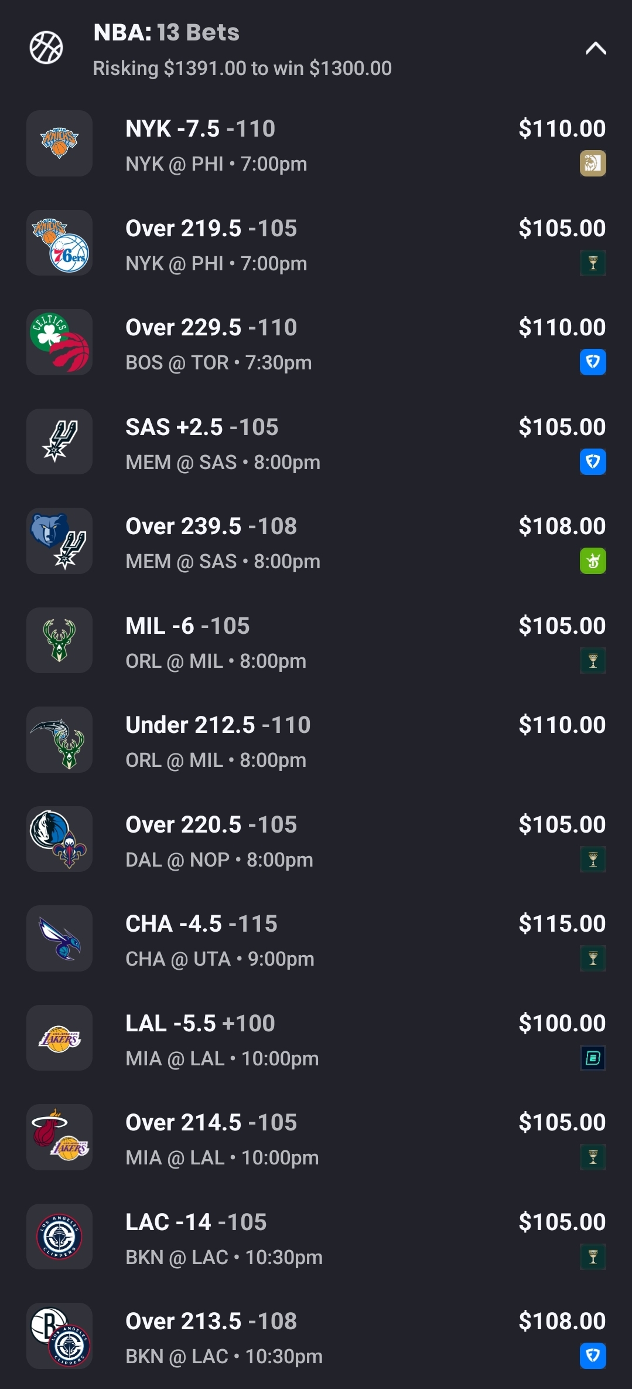
Task: Click the Lakers logo on LAL -5.5
Action: coord(59,1038)
